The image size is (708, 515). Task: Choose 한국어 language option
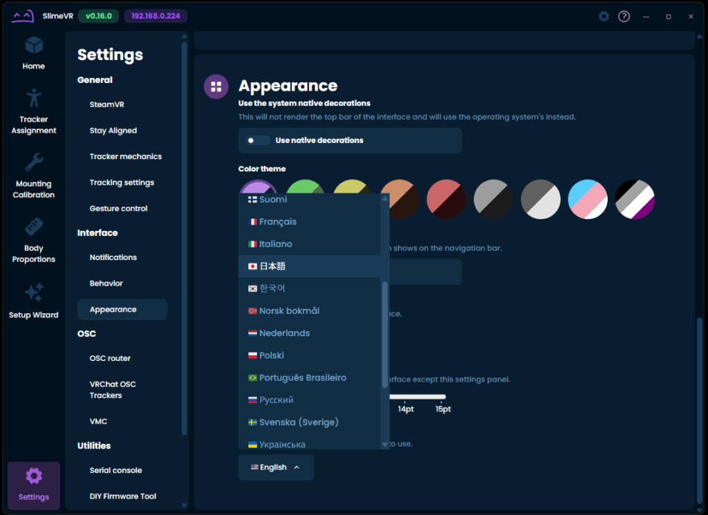(309, 288)
